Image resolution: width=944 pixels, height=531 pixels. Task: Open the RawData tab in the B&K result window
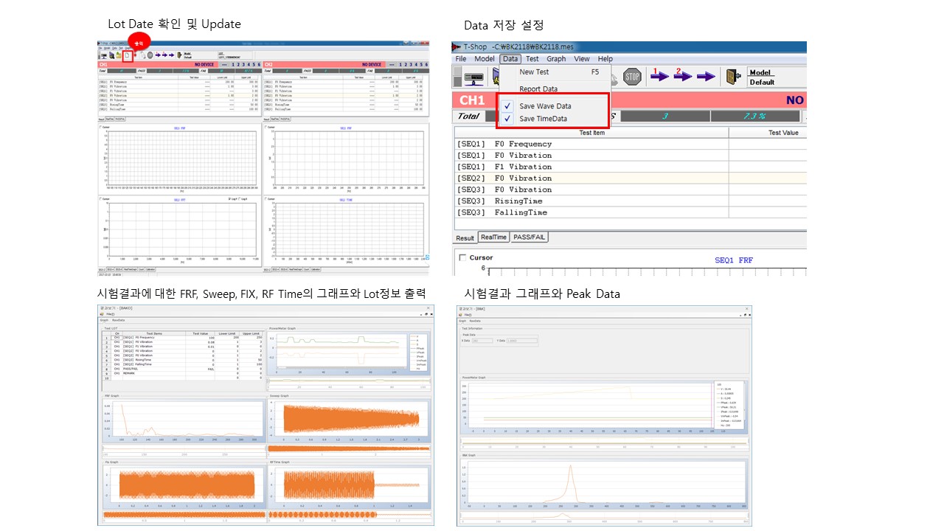(x=475, y=321)
